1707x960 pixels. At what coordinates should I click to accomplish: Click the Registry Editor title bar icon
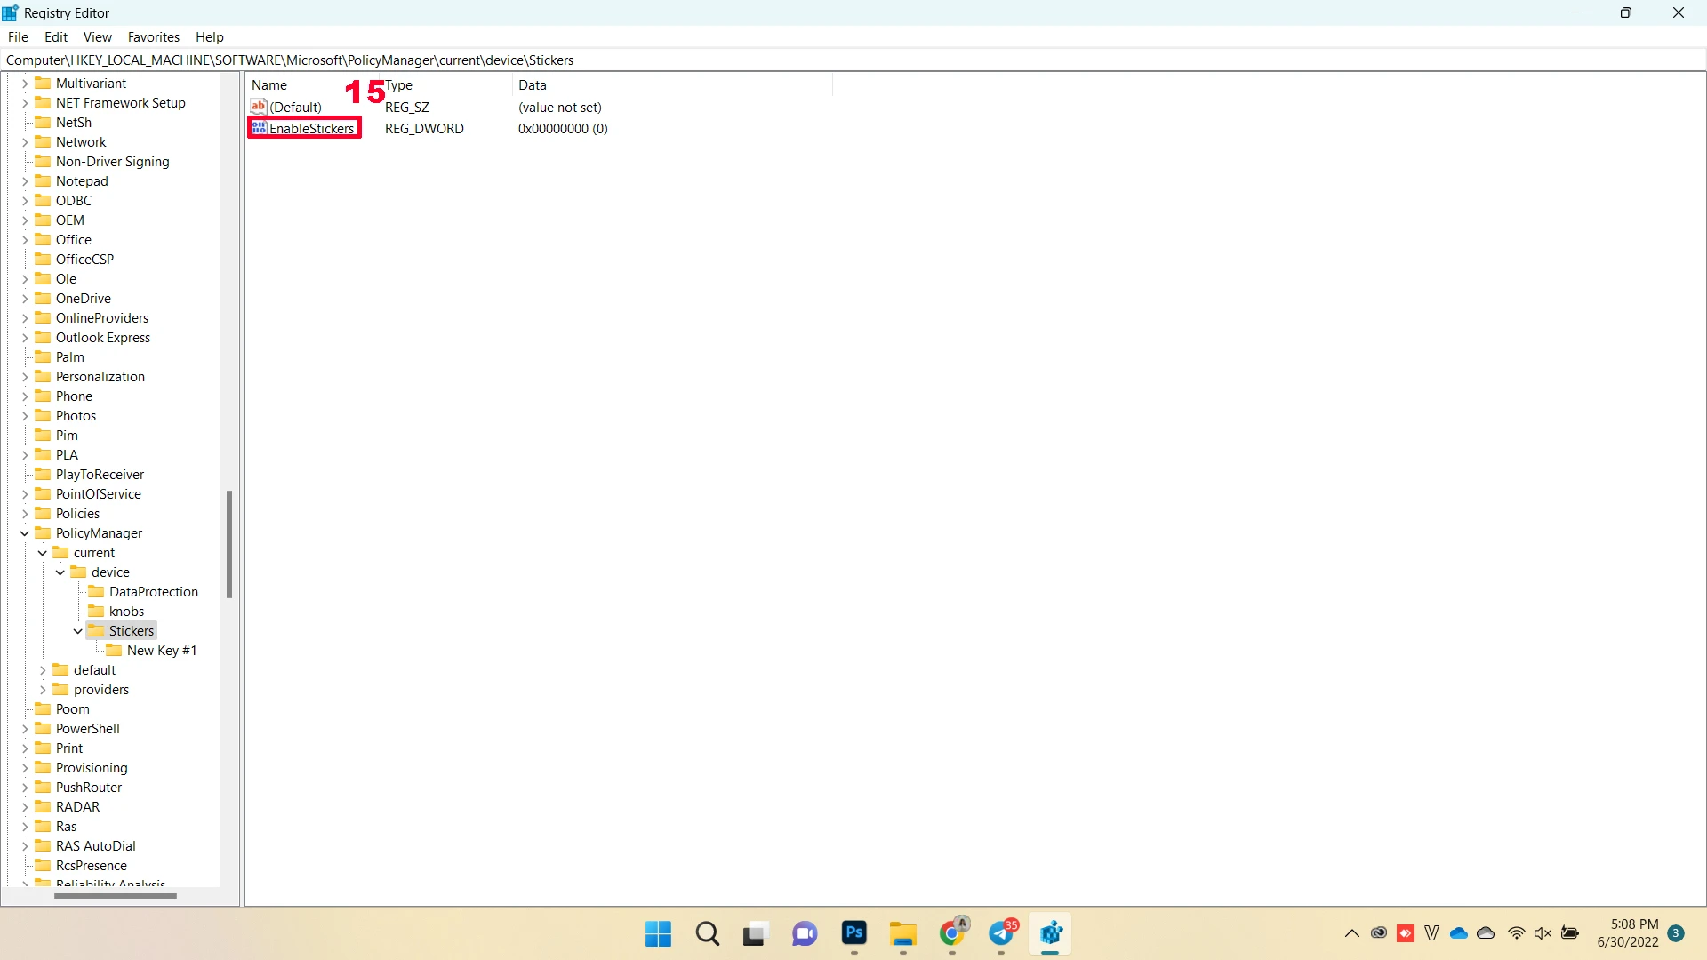tap(11, 13)
